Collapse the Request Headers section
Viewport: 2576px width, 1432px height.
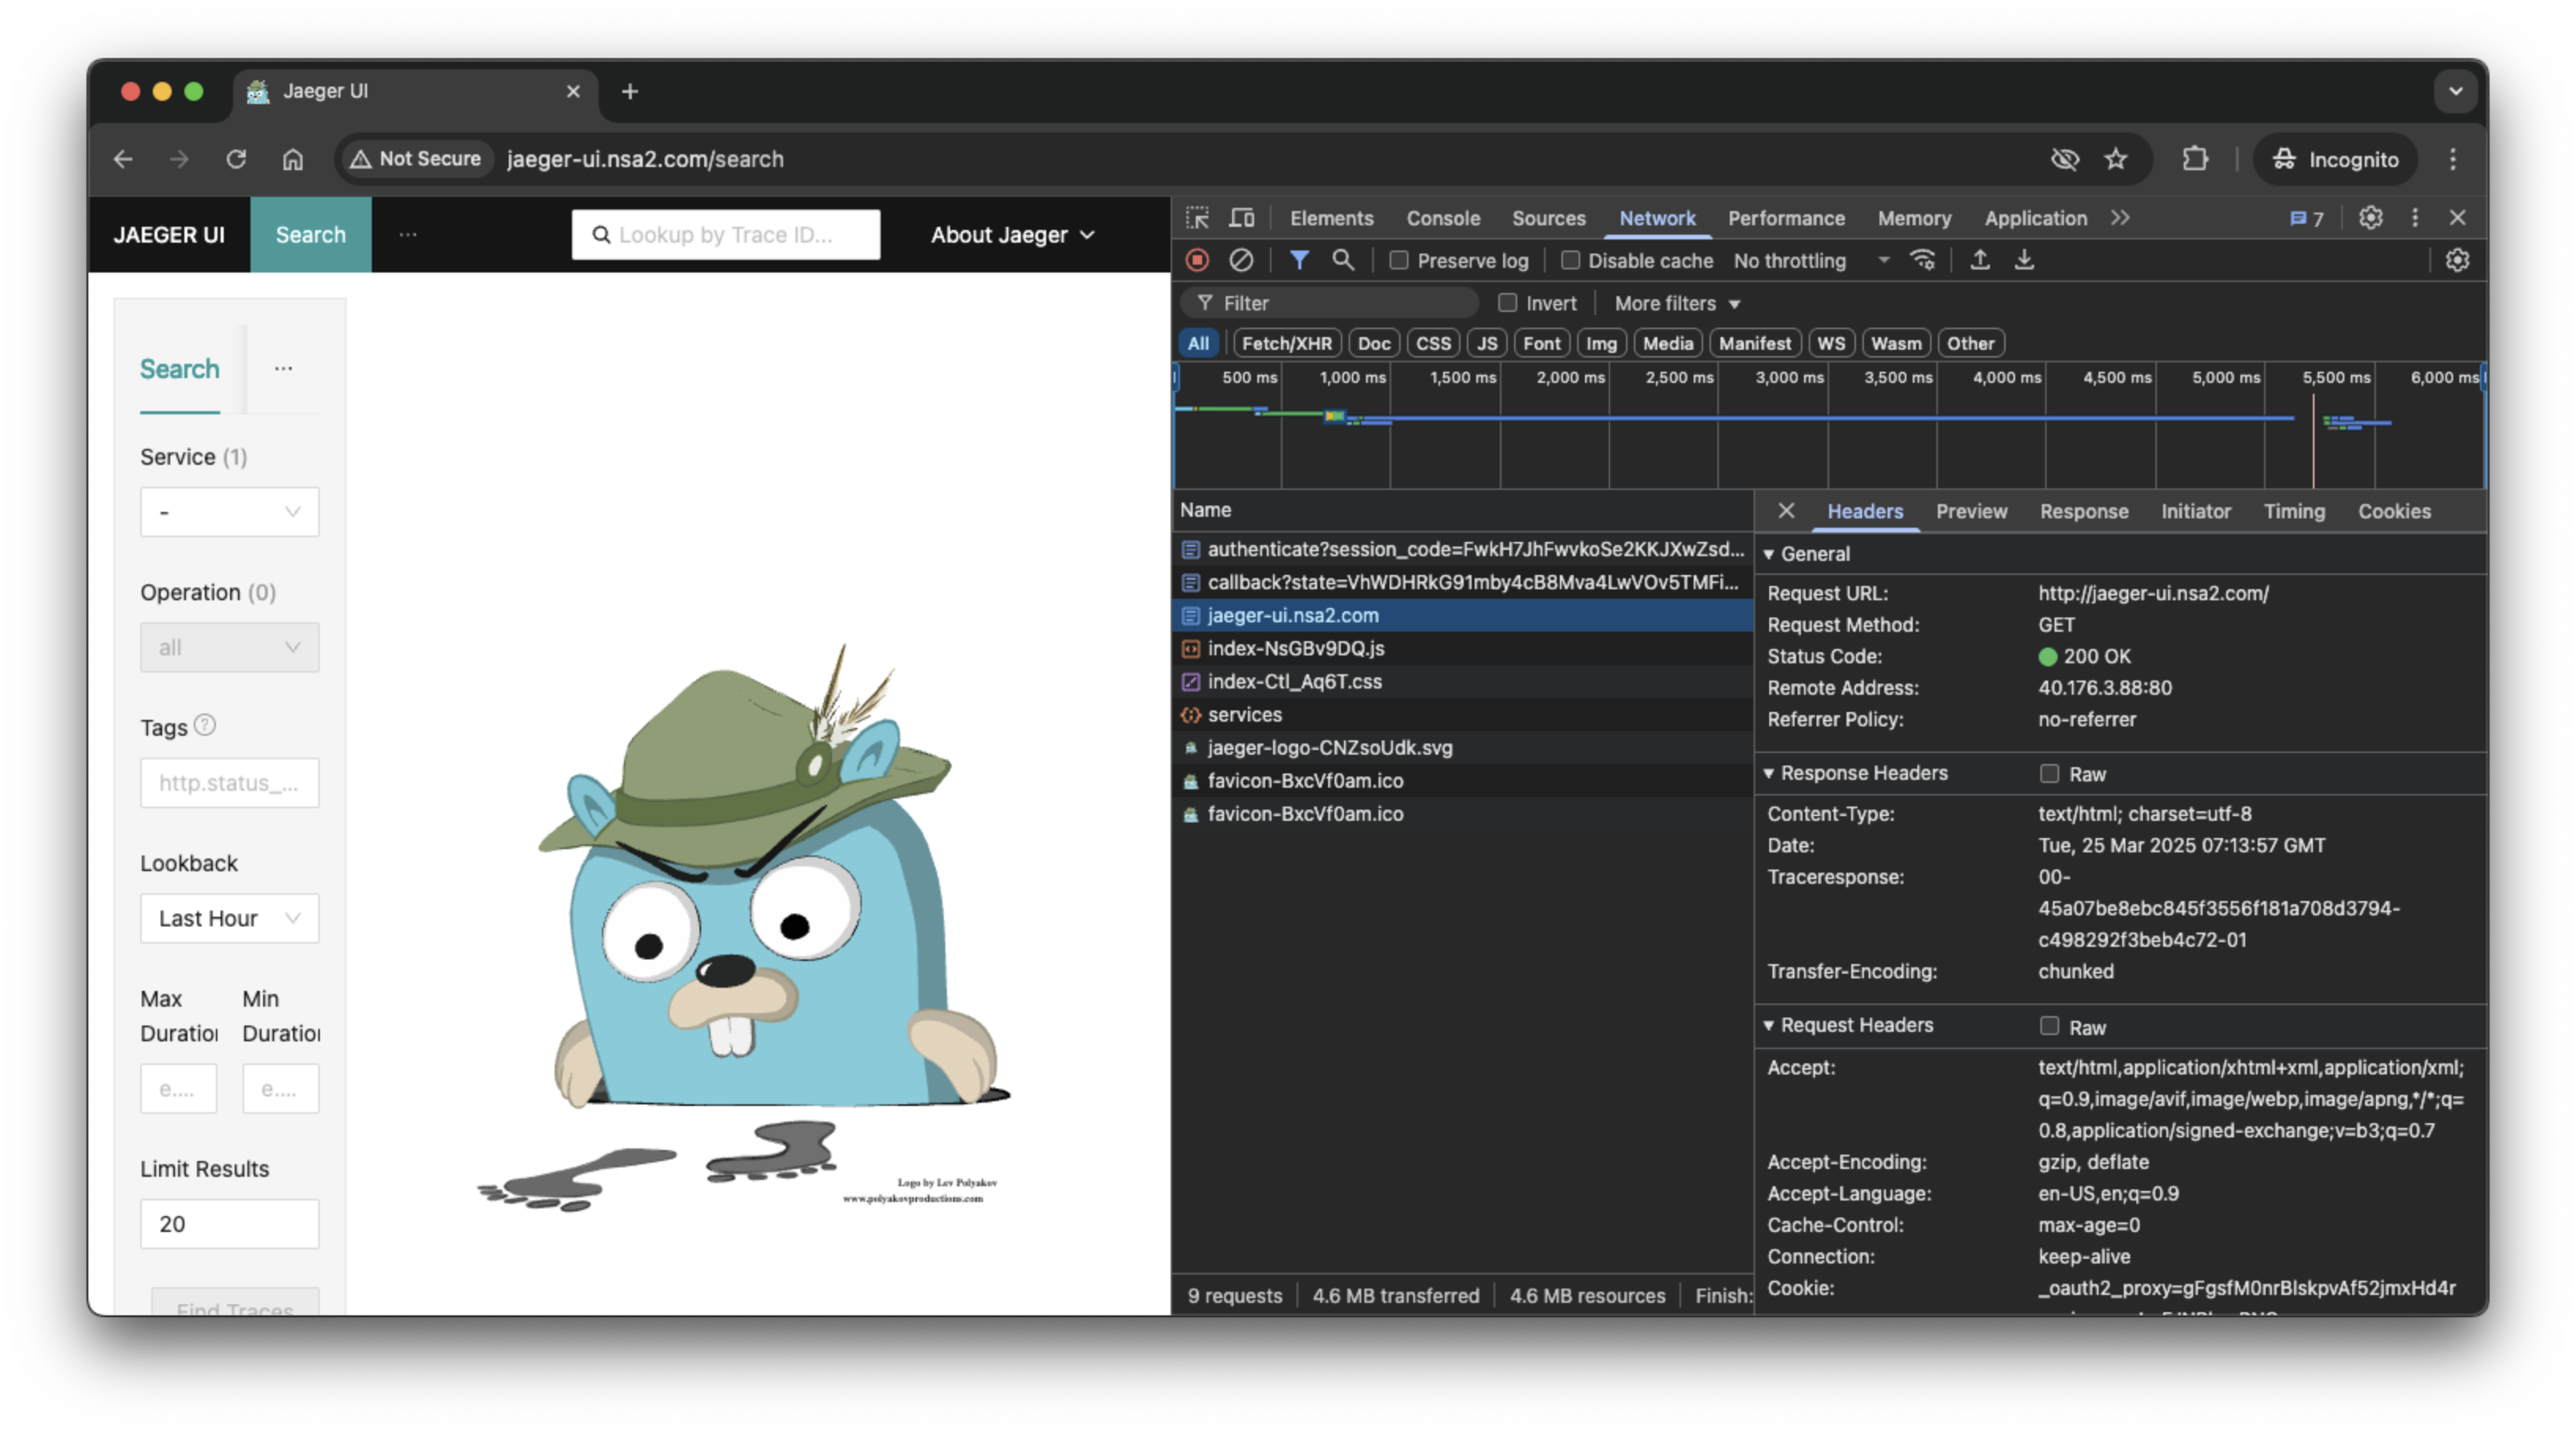(1768, 1025)
